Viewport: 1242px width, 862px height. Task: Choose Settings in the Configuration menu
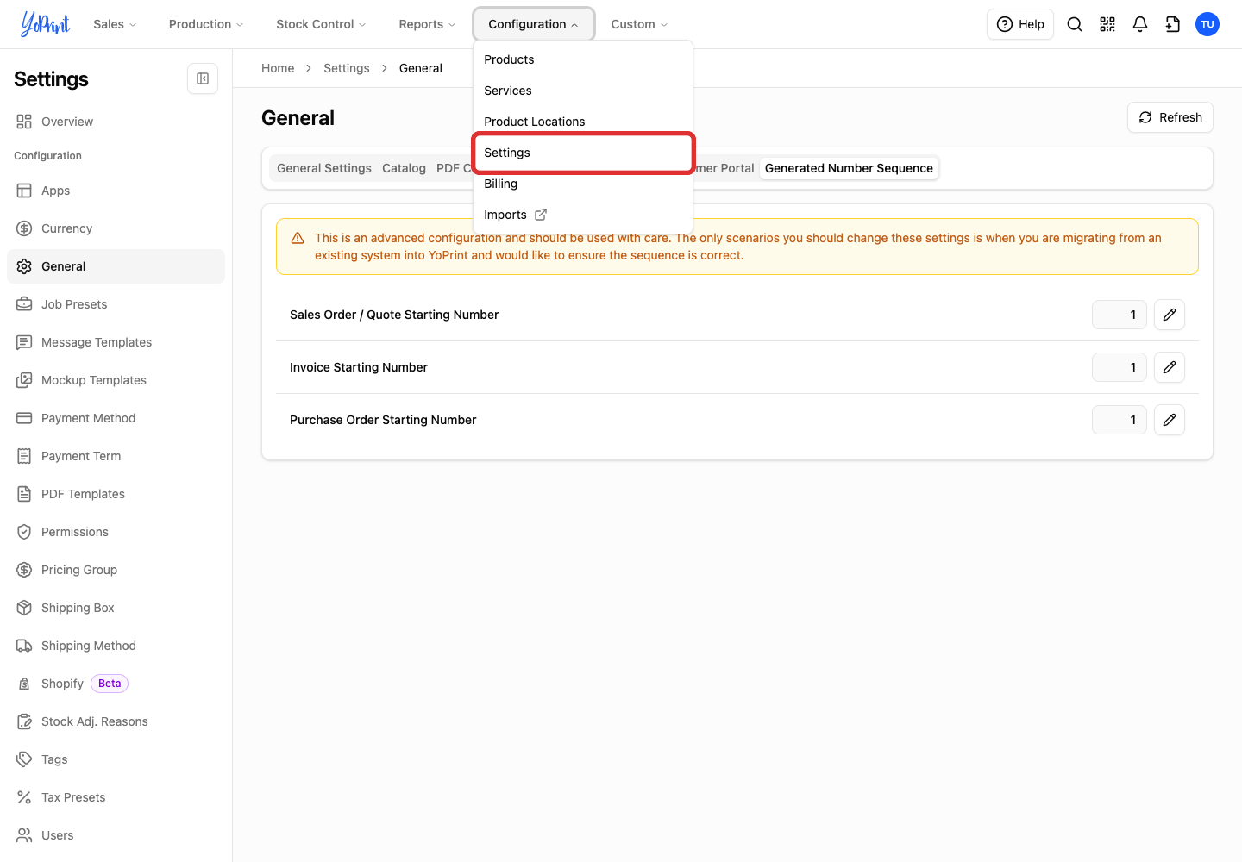tap(583, 153)
